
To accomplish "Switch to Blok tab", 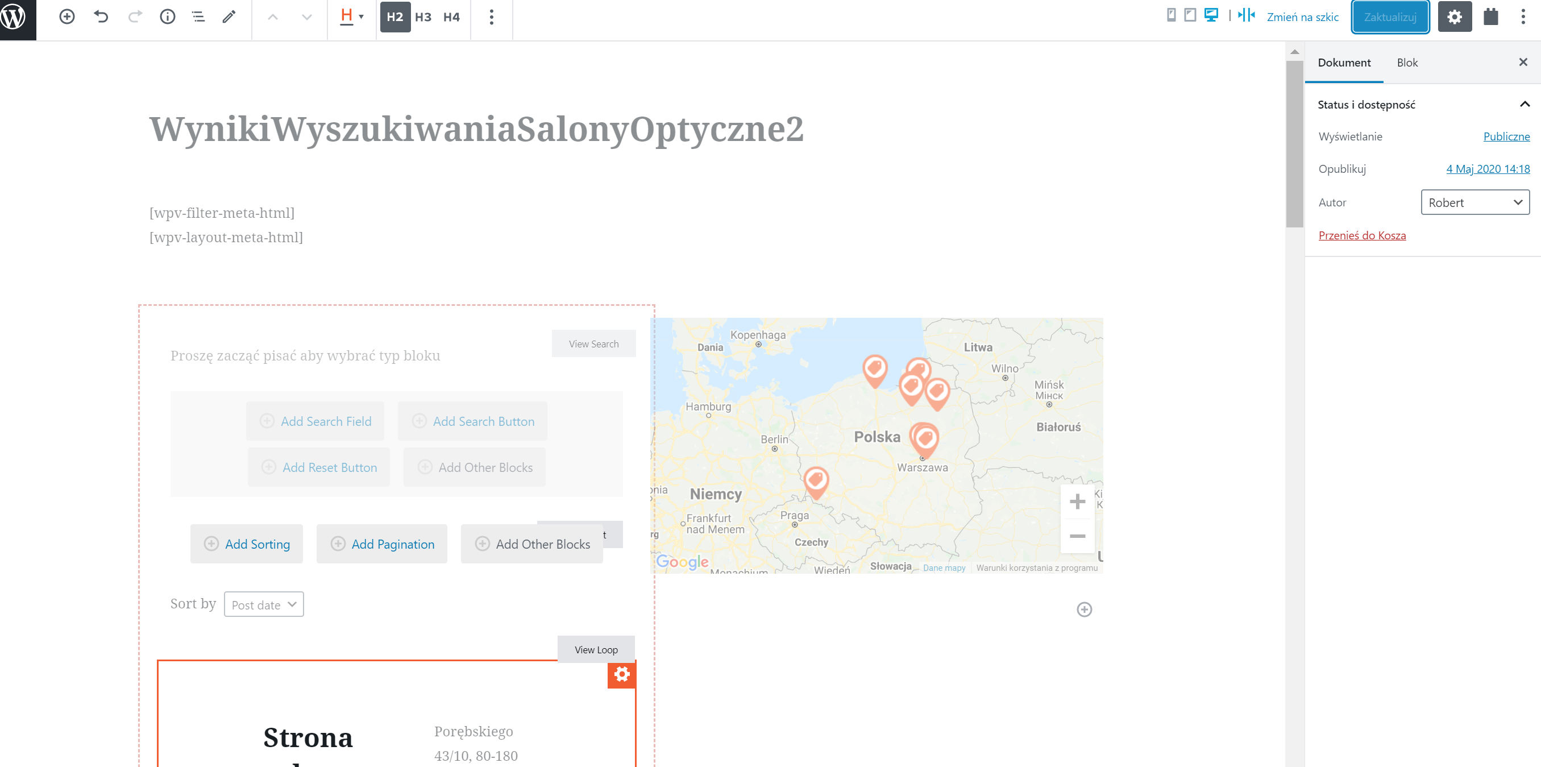I will tap(1407, 62).
